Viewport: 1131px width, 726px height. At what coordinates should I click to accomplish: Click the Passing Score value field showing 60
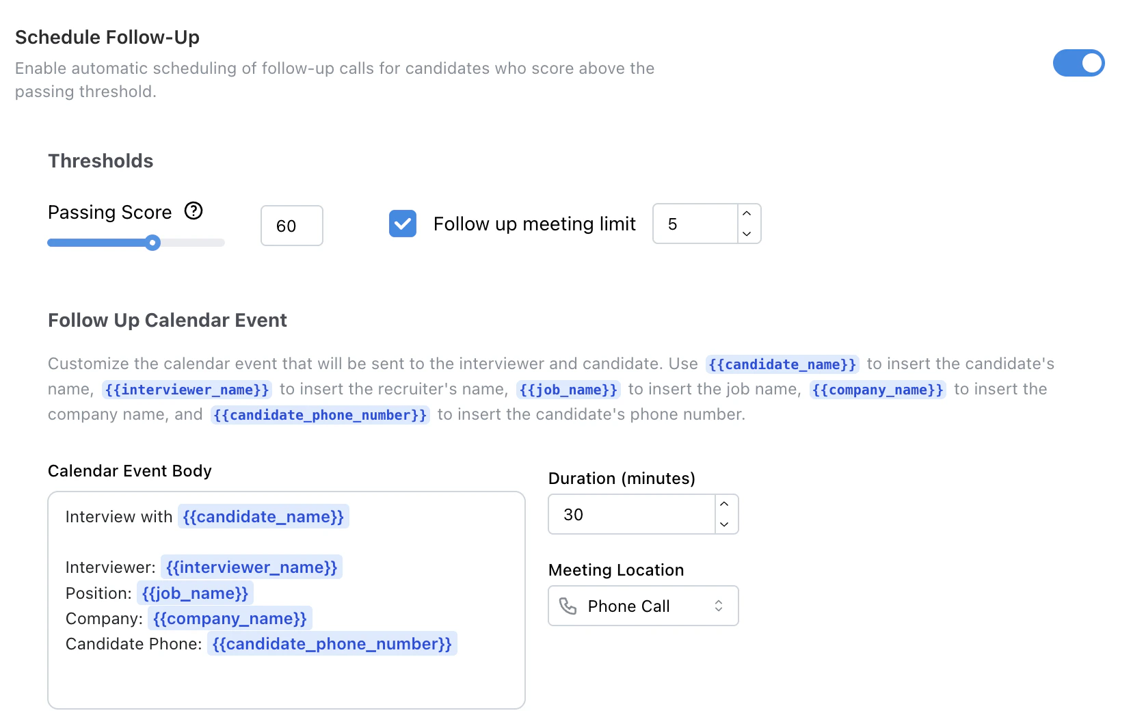click(291, 226)
